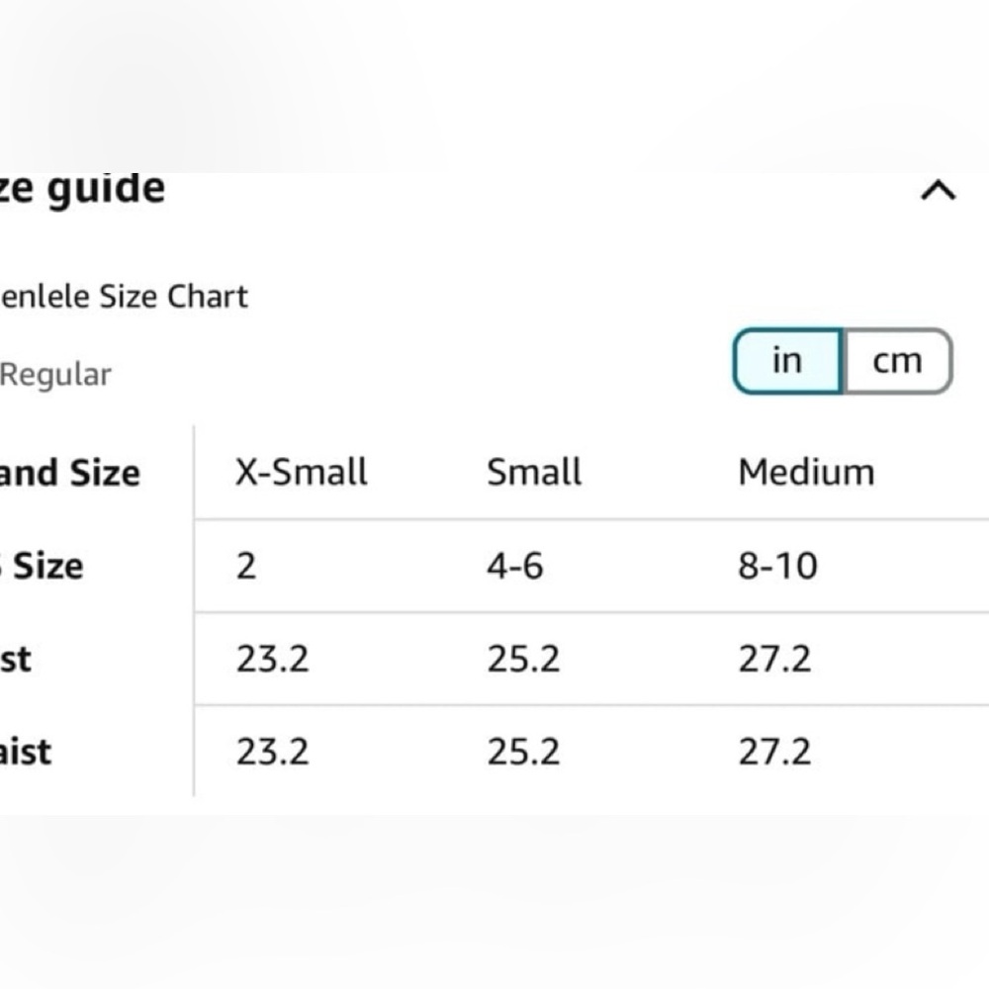Screen dimensions: 989x989
Task: Click the Medium column header
Action: [806, 472]
